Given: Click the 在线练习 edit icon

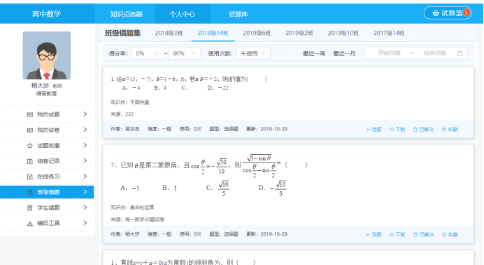Looking at the screenshot, I should point(29,176).
